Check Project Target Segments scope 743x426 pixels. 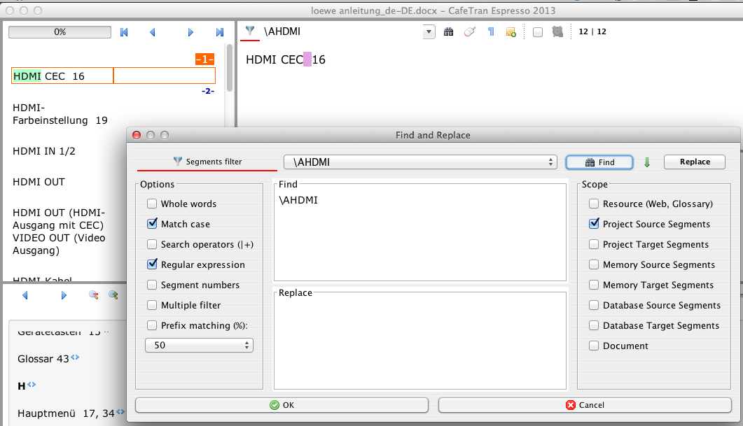pyautogui.click(x=594, y=245)
